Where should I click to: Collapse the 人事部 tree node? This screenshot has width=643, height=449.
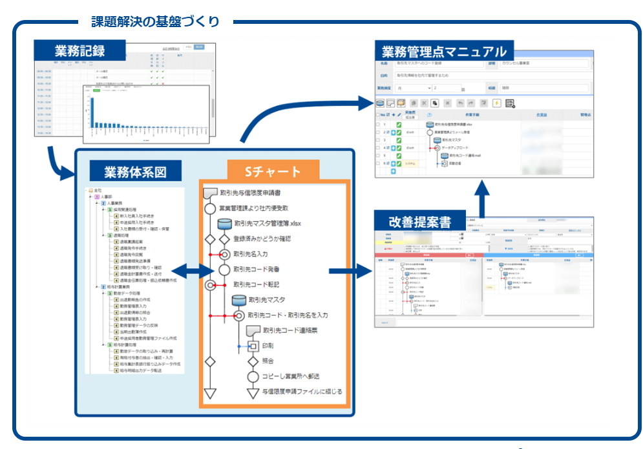[x=90, y=197]
